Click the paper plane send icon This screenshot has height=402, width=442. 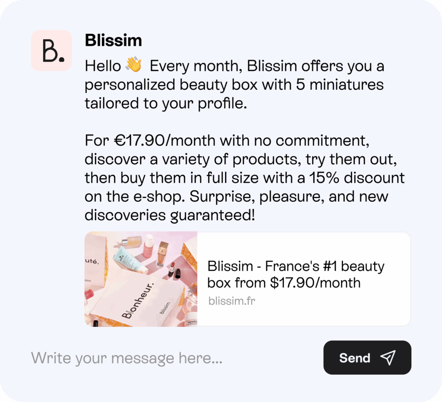[x=388, y=358]
